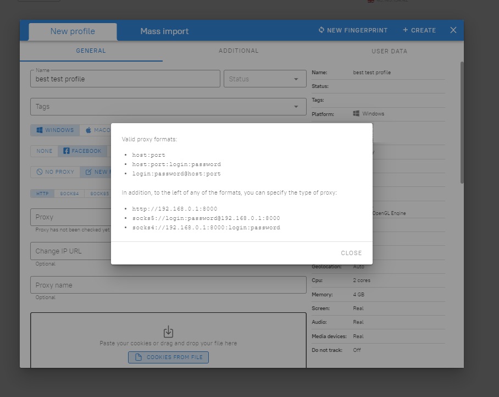Click the cookies paste drop area text
This screenshot has width=499, height=397.
click(x=168, y=343)
